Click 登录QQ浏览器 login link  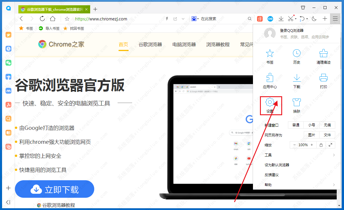click(x=292, y=30)
